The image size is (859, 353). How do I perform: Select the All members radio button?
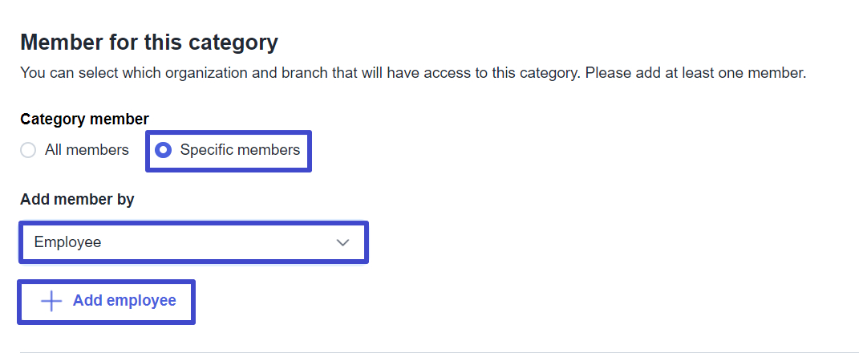click(28, 150)
